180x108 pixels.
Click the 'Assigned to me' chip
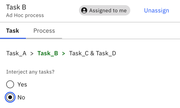coord(105,10)
